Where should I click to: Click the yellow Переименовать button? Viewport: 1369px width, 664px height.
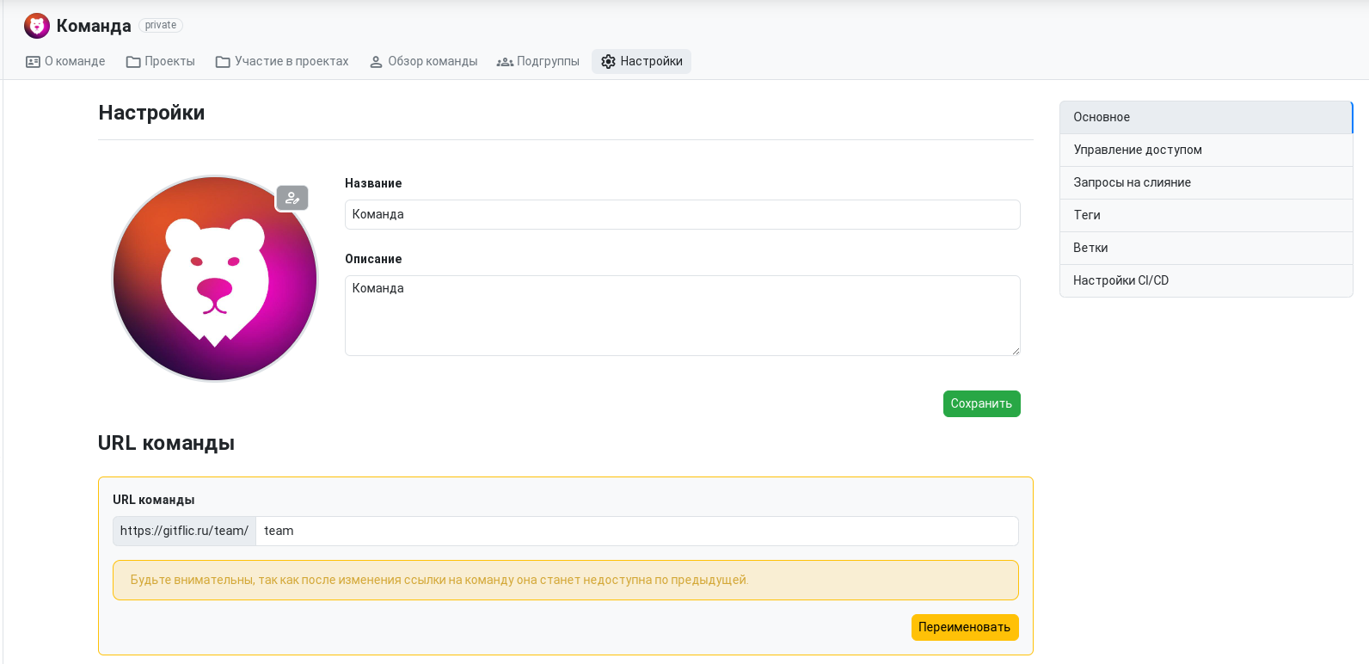[x=965, y=628]
